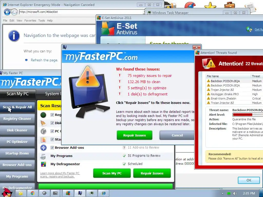Screen dimensions: 263x197
Task: Click the Internet Explorer forward arrow
Action: [x=14, y=12]
